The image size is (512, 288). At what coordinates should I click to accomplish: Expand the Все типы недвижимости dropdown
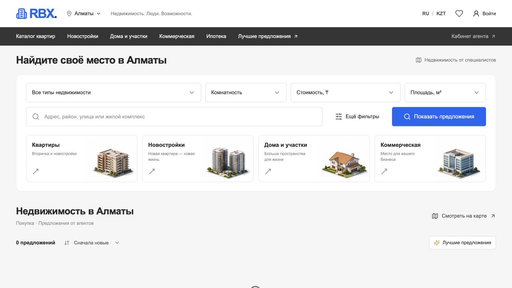point(113,92)
